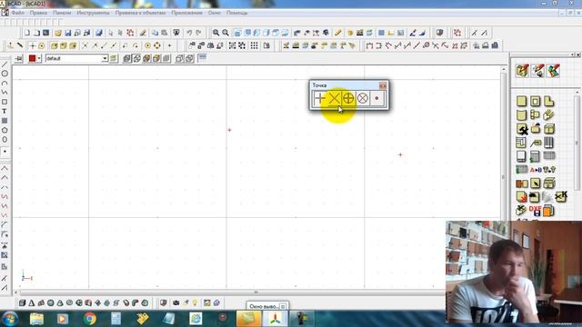Click the framed yellow panel icon in right palette

pyautogui.click(x=536, y=101)
